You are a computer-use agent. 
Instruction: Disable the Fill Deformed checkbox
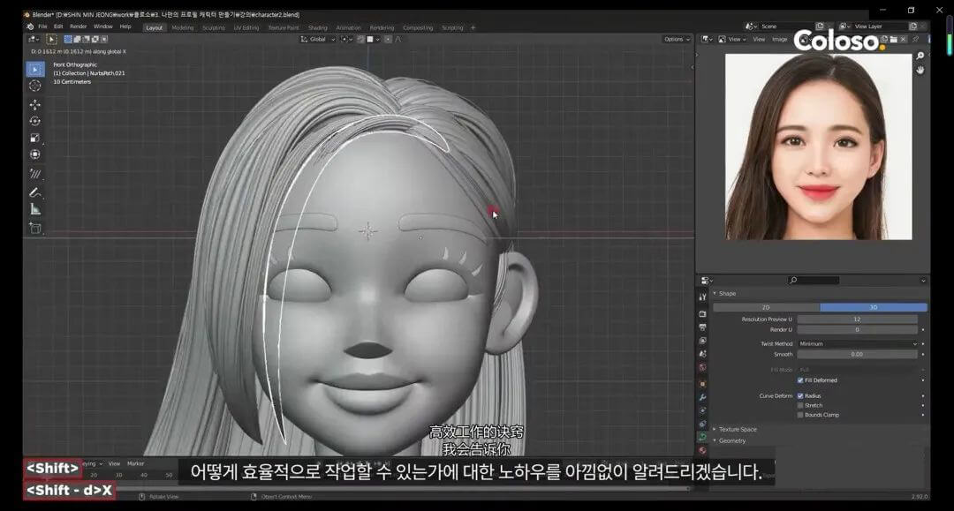799,380
